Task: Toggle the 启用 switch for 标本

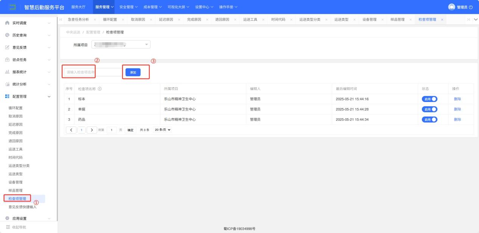Action: coord(429,99)
